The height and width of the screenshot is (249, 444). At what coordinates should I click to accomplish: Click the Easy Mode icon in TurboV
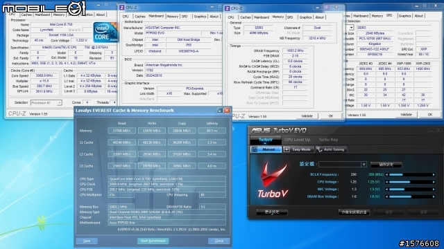pos(287,149)
